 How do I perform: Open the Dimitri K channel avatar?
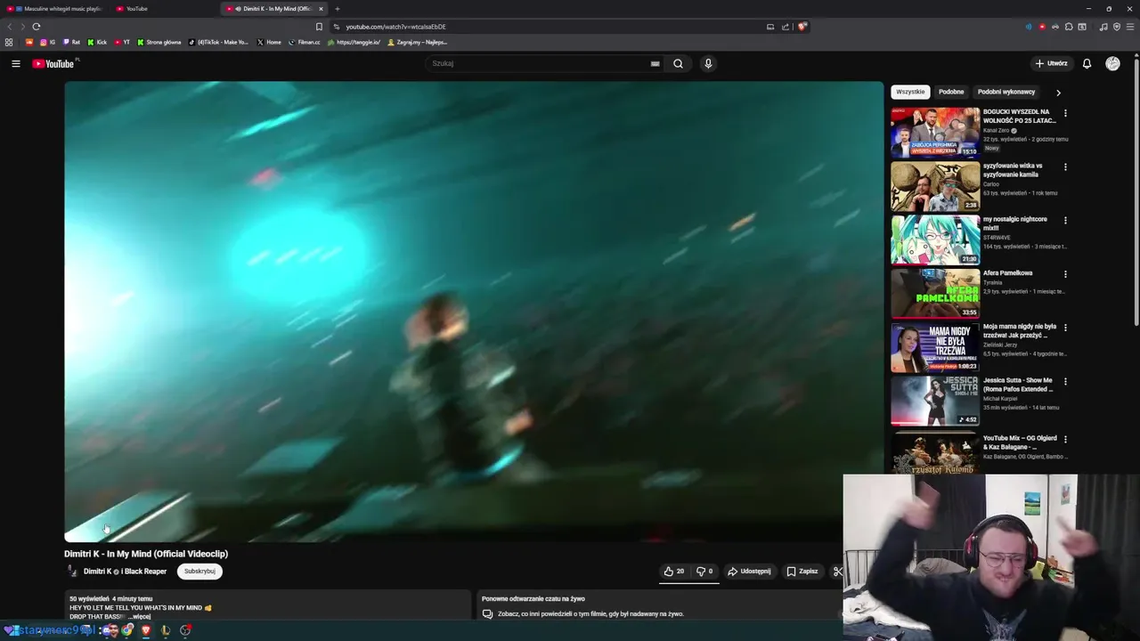tap(73, 572)
